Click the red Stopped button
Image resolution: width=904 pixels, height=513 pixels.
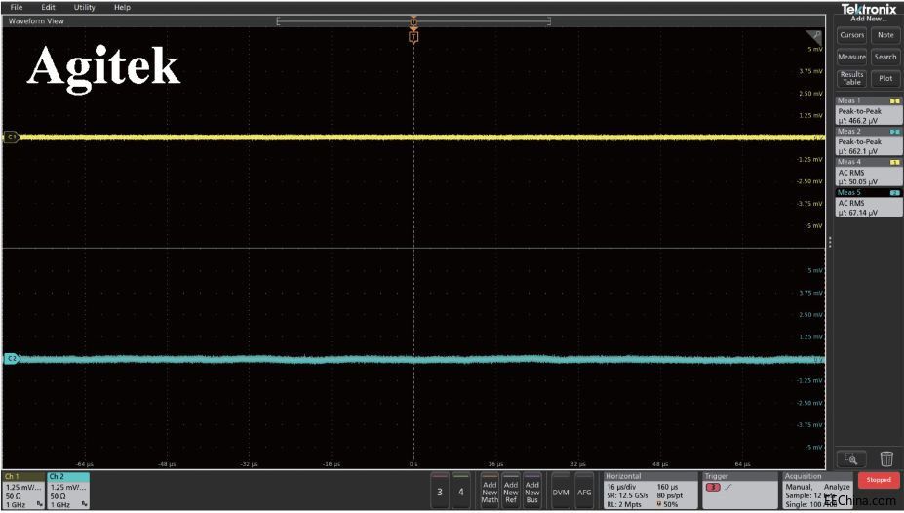point(879,480)
